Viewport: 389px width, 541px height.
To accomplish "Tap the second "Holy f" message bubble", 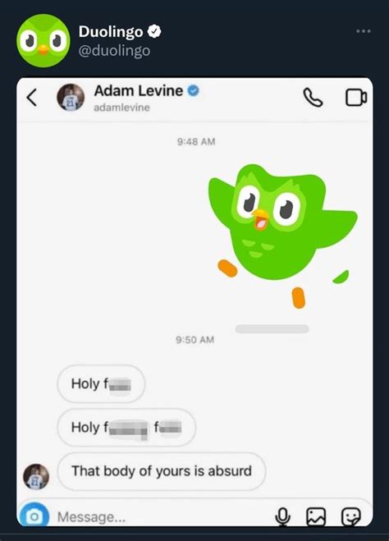I will tap(126, 427).
